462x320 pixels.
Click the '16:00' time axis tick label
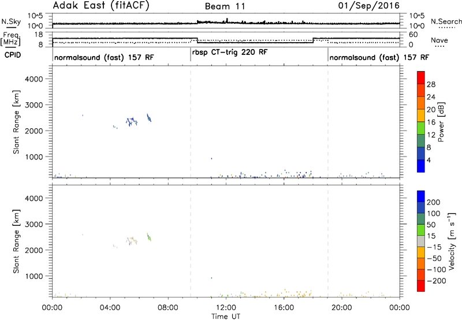coord(284,308)
